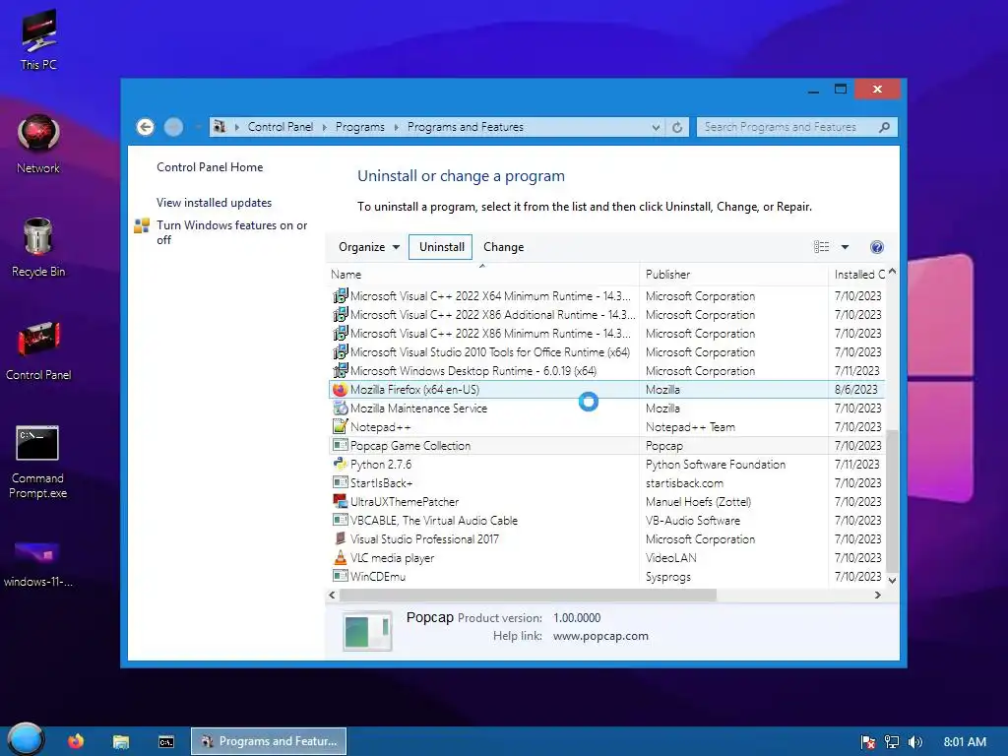Sort list by Name column header

(482, 275)
